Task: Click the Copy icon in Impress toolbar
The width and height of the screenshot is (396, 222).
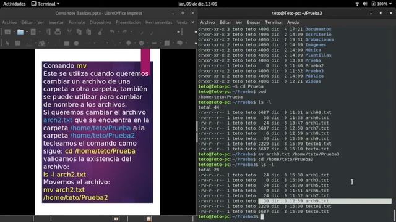Action: (79, 31)
